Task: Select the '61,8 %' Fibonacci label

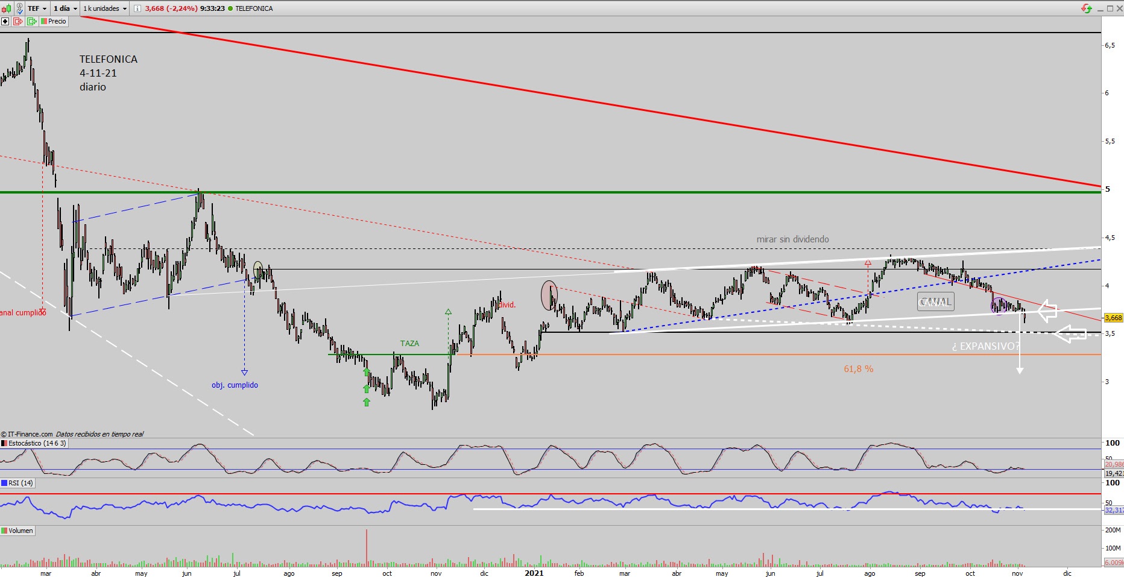Action: click(858, 369)
